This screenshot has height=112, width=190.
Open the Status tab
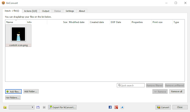[57, 11]
